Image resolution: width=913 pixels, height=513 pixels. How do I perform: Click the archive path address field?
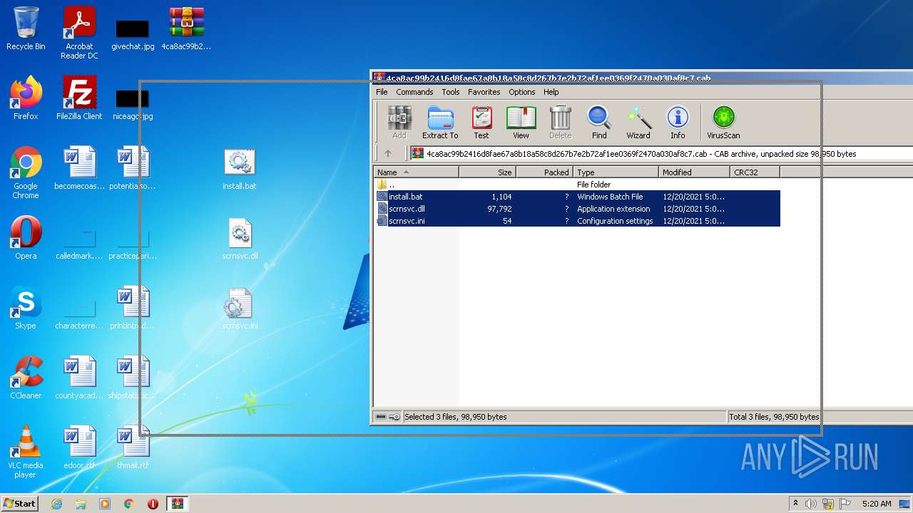point(660,153)
